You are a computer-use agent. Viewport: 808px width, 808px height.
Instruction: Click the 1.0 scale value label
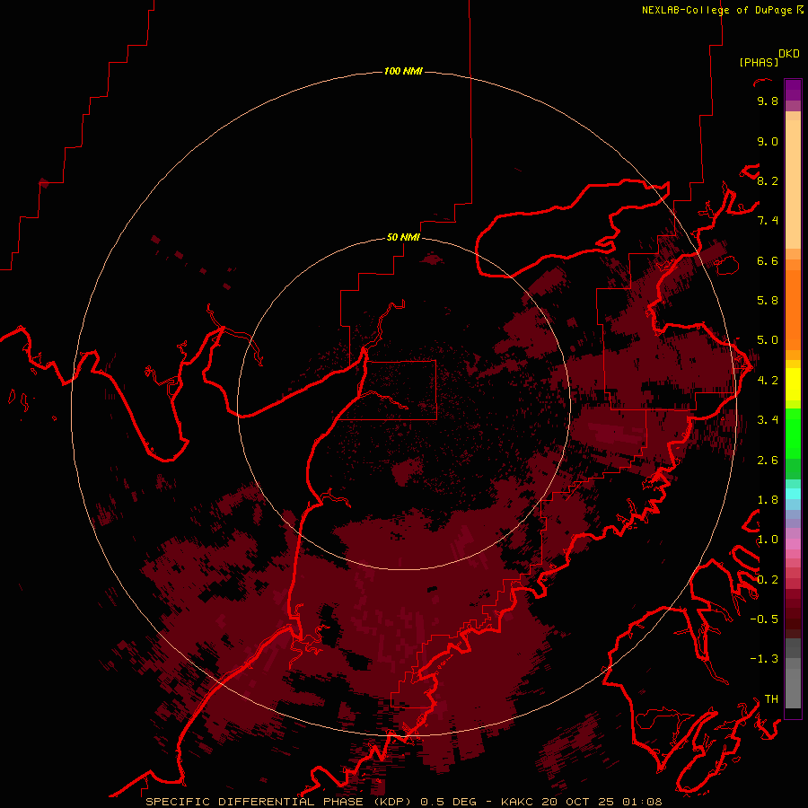(768, 540)
